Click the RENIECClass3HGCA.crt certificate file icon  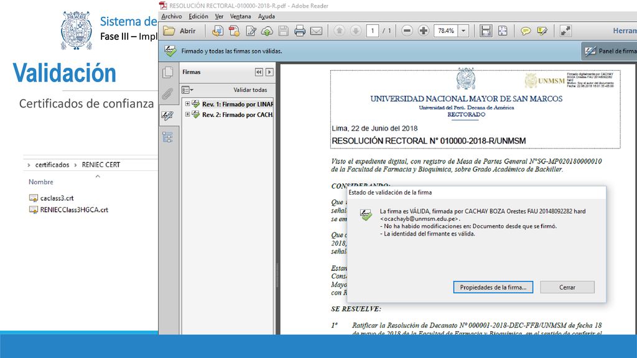34,210
